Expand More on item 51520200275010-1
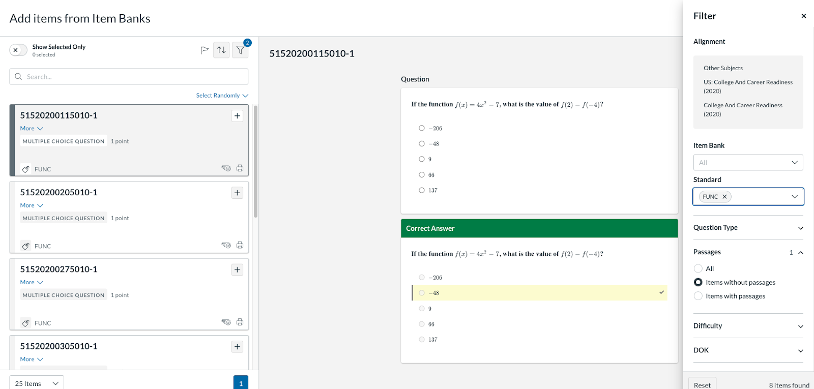The image size is (814, 389). [32, 282]
